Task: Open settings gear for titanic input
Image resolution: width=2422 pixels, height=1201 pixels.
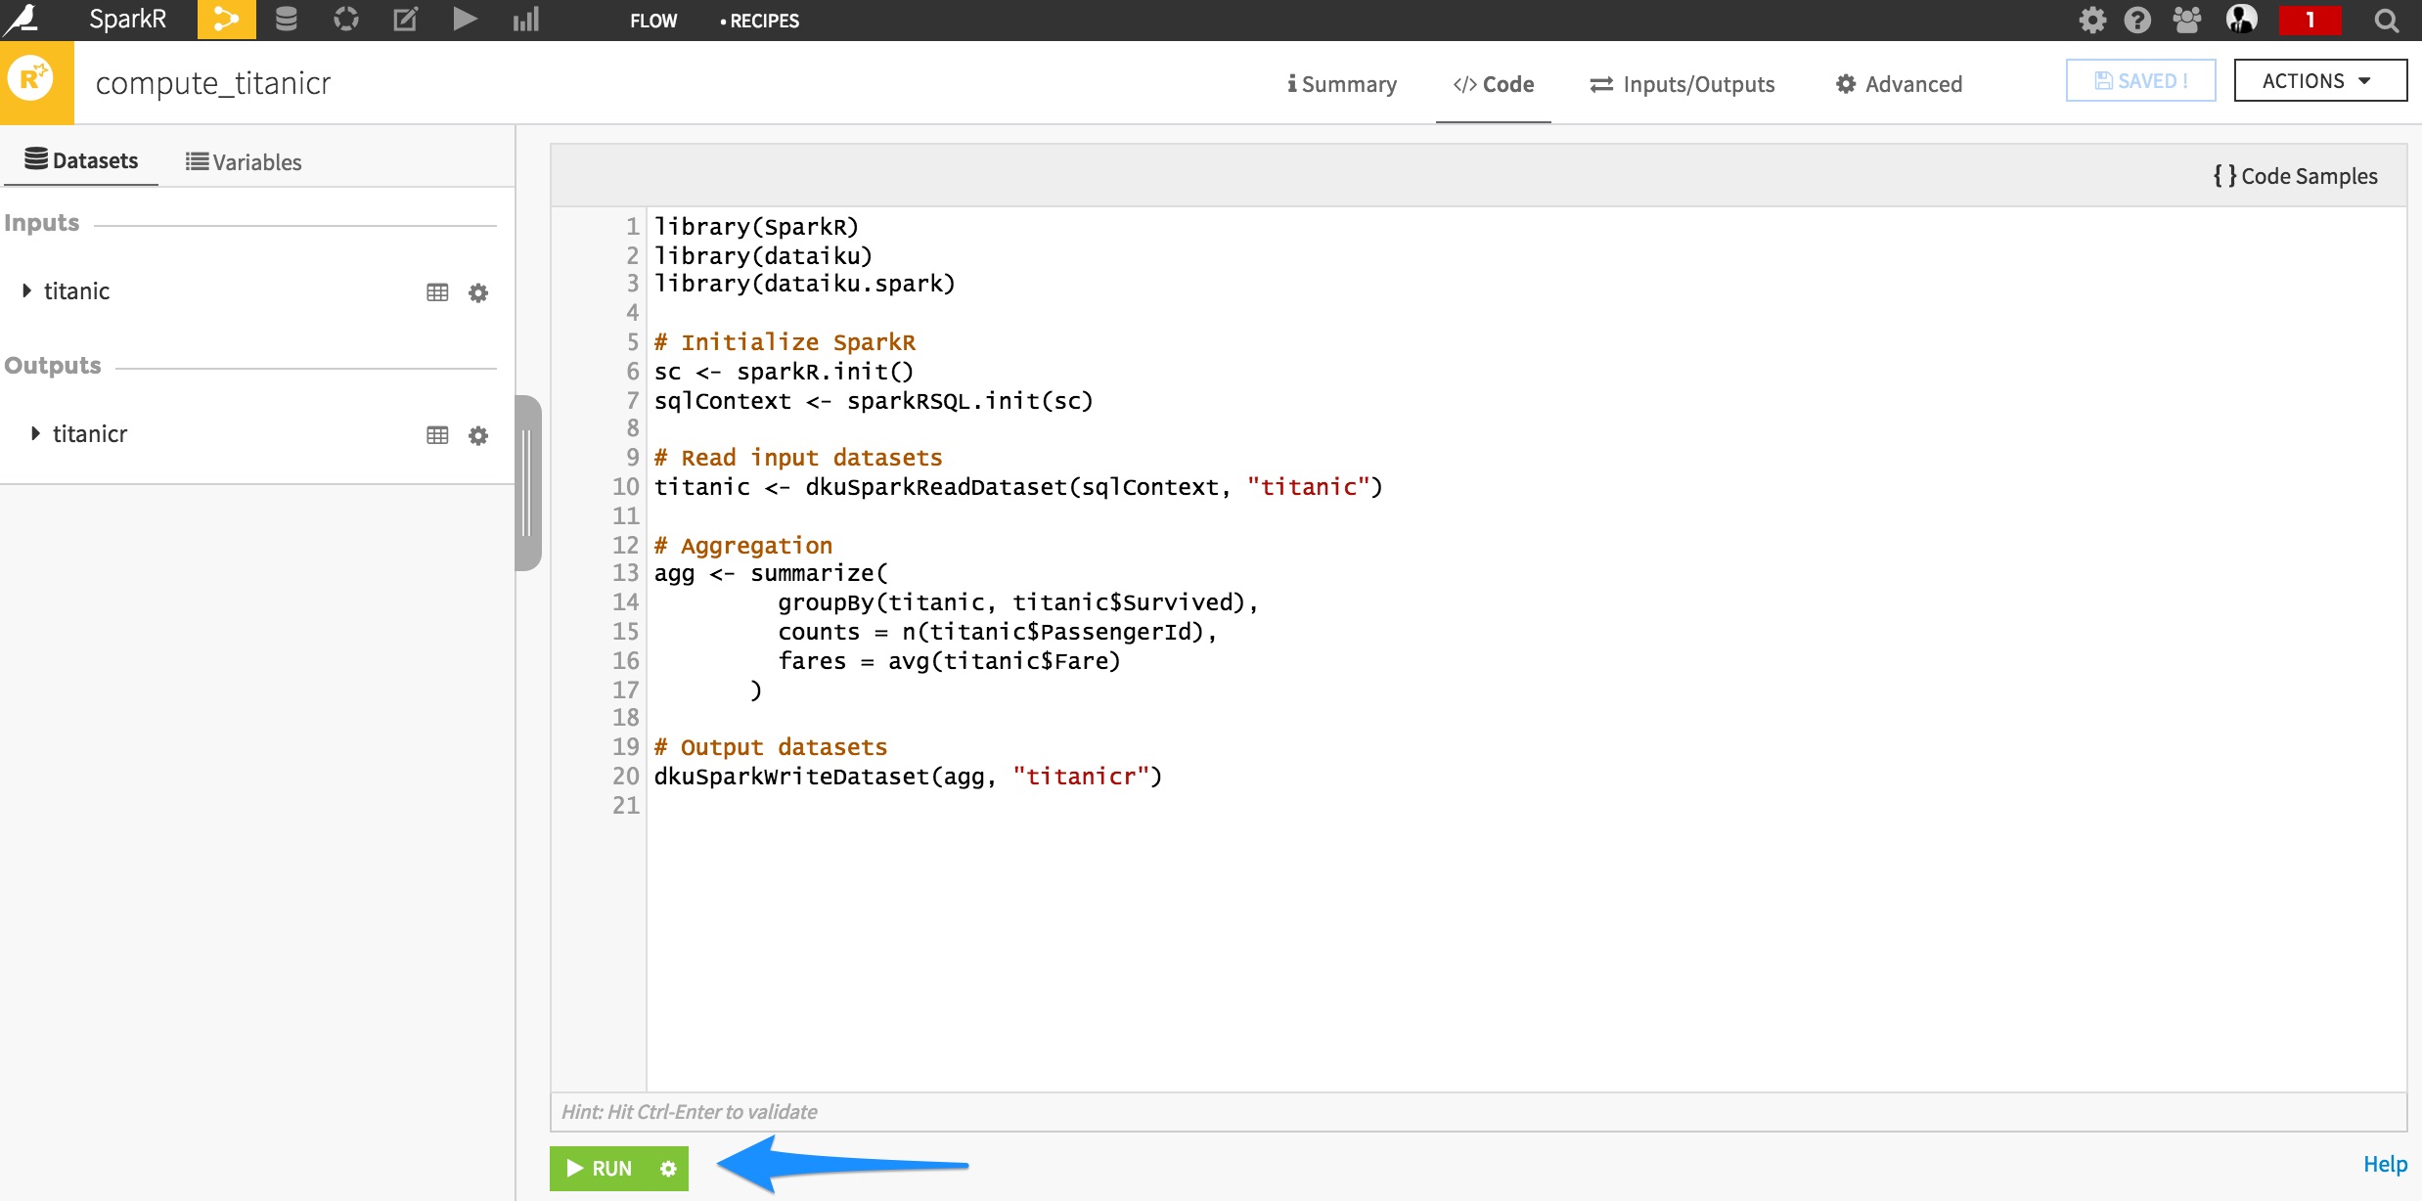Action: point(478,292)
